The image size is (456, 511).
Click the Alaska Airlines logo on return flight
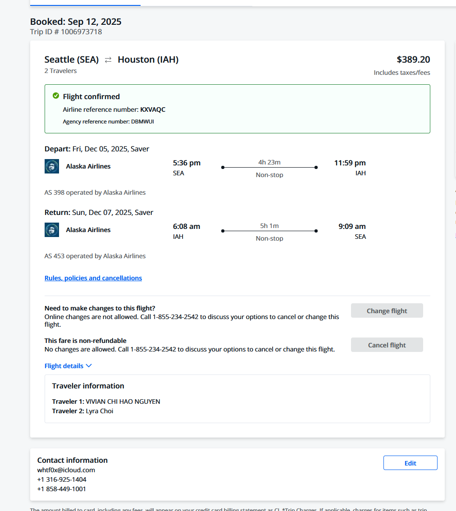[52, 230]
